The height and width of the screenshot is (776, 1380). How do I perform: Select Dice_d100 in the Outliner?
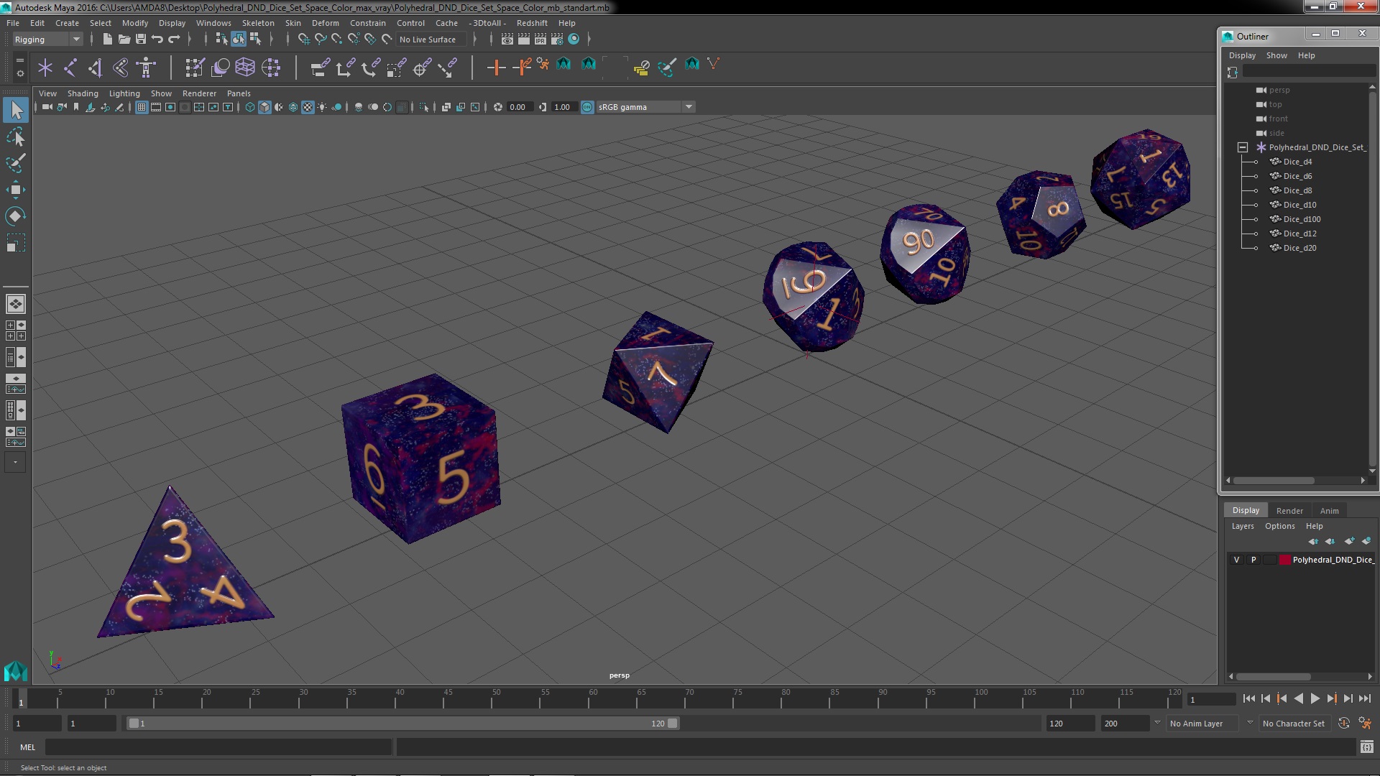[1302, 219]
